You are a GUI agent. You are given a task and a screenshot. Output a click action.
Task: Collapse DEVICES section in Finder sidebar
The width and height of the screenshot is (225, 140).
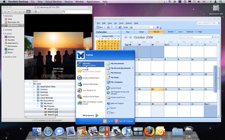pyautogui.click(x=4, y=16)
